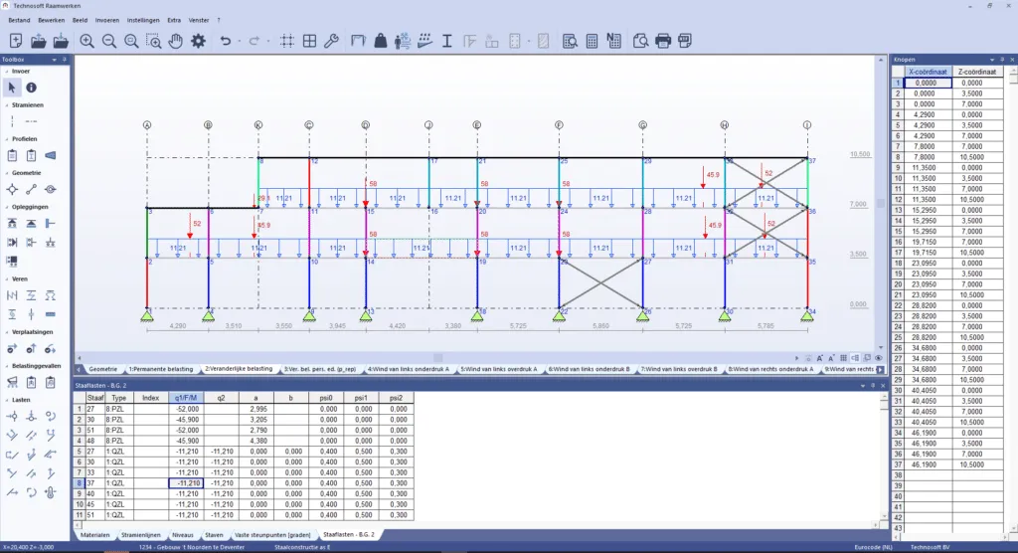This screenshot has width=1018, height=553.
Task: Click the first spring icon under Veren
Action: point(12,295)
